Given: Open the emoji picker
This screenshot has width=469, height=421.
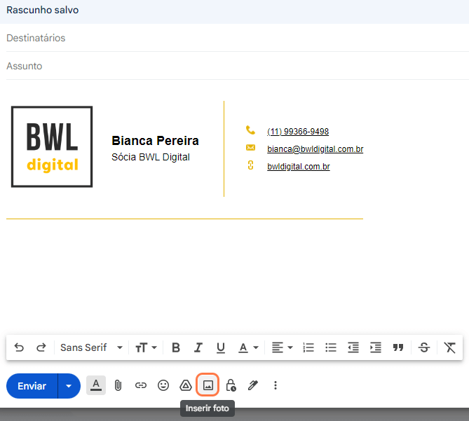Looking at the screenshot, I should click(163, 385).
